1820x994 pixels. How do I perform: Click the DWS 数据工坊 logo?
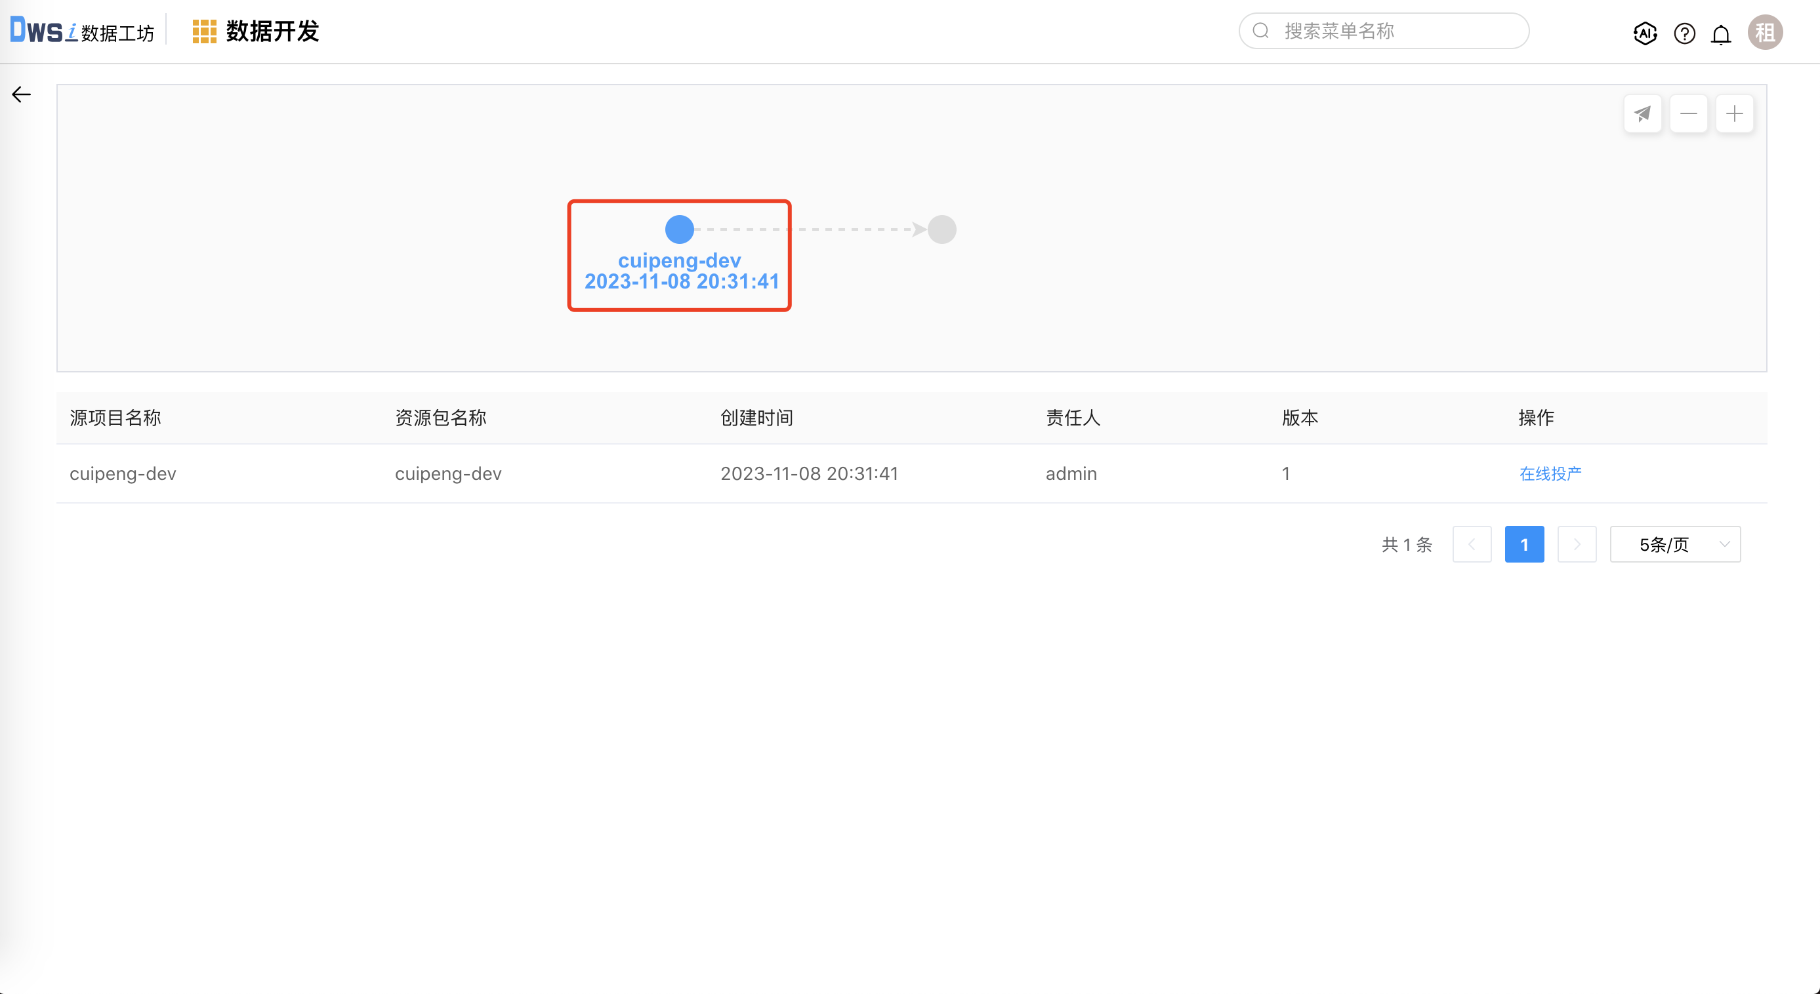point(82,31)
